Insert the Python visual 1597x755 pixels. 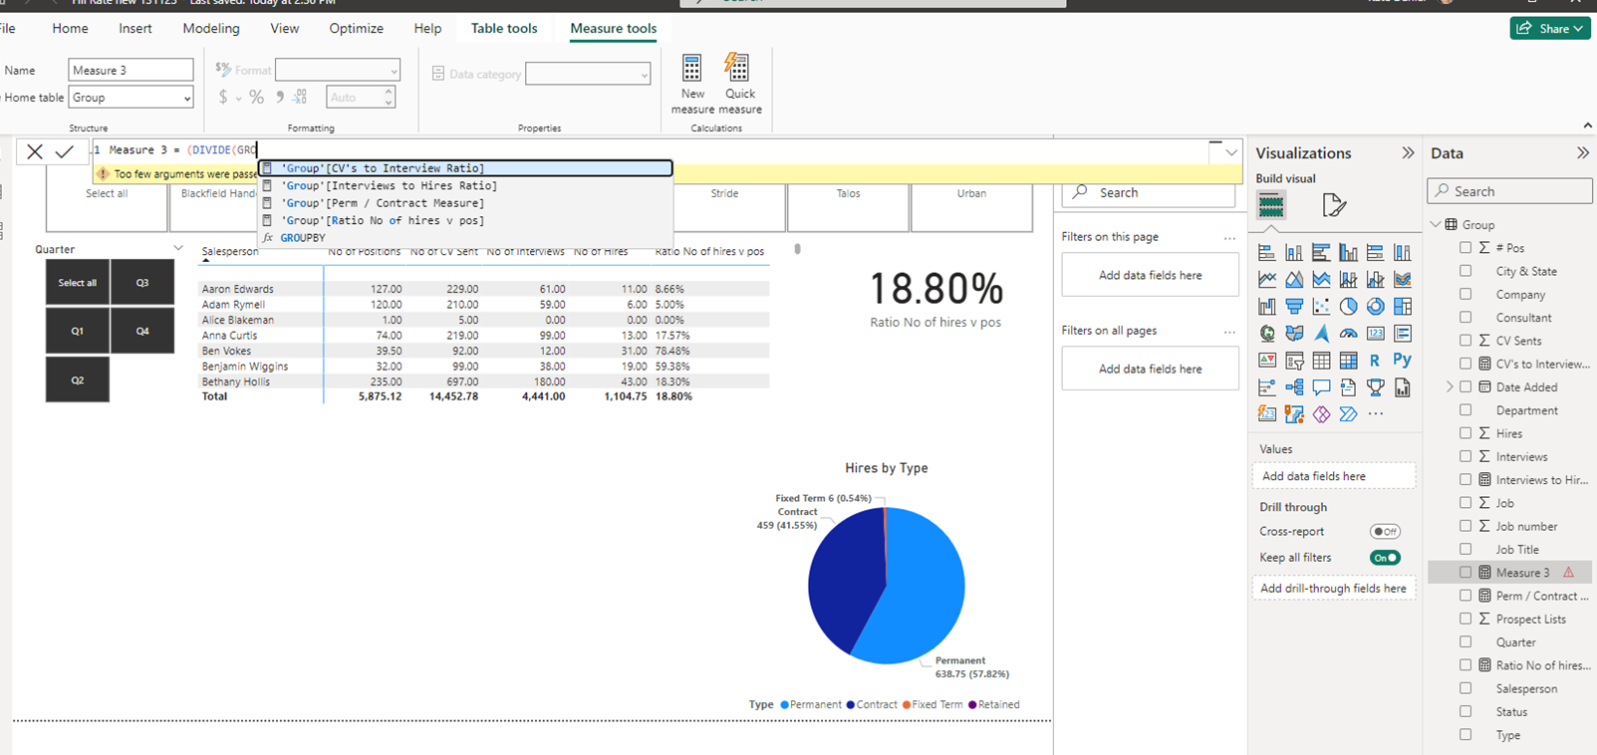(1402, 360)
